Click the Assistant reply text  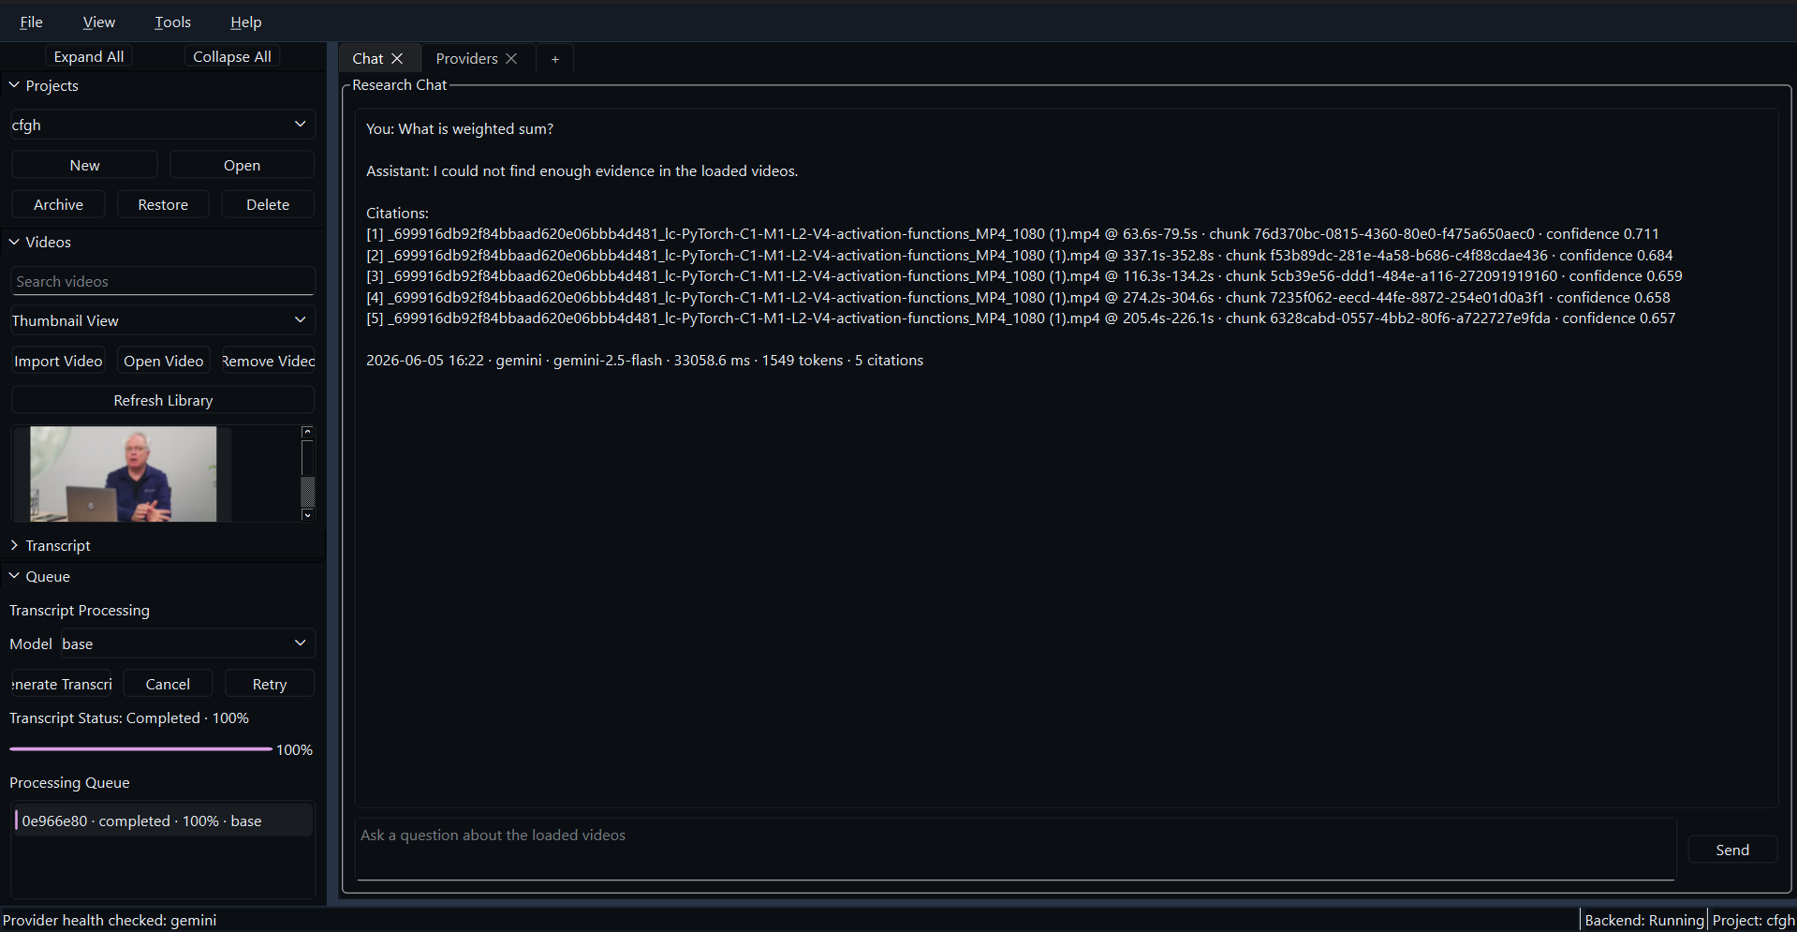tap(582, 170)
